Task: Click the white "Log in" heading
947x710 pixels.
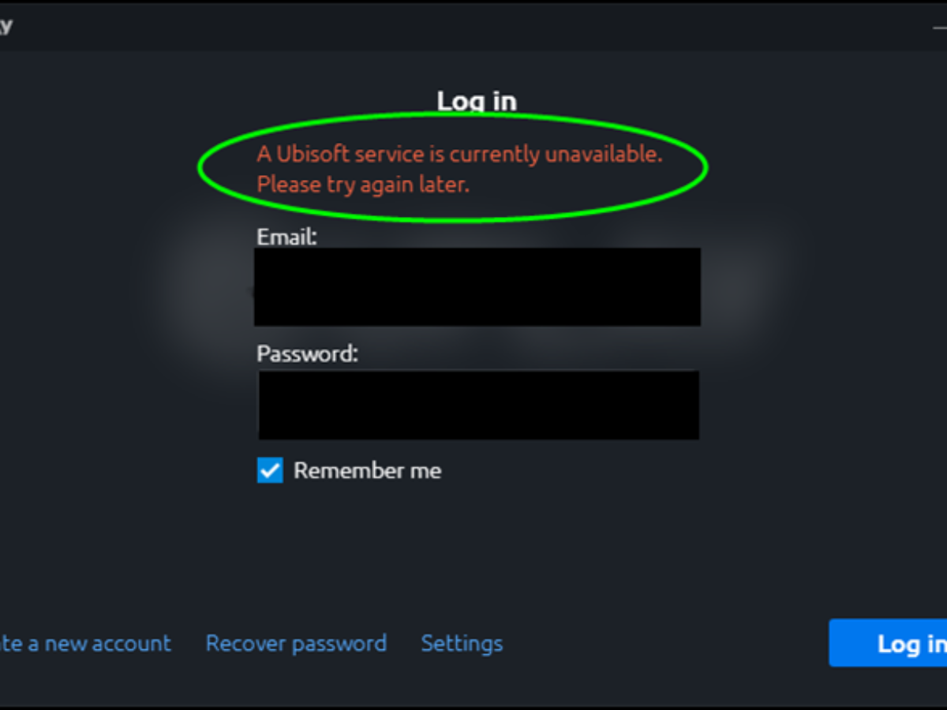Action: point(477,101)
